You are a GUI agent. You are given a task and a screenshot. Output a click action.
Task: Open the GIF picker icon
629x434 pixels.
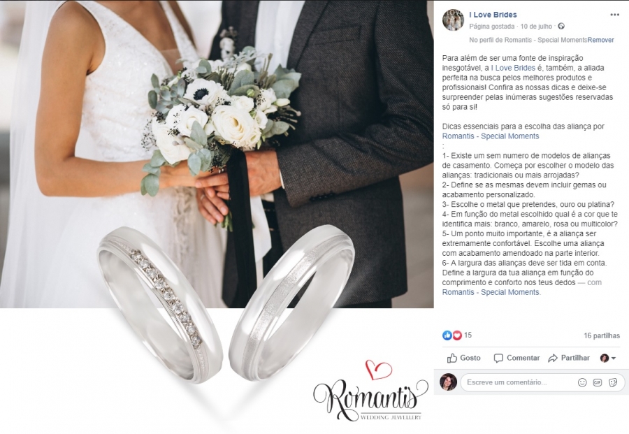598,382
